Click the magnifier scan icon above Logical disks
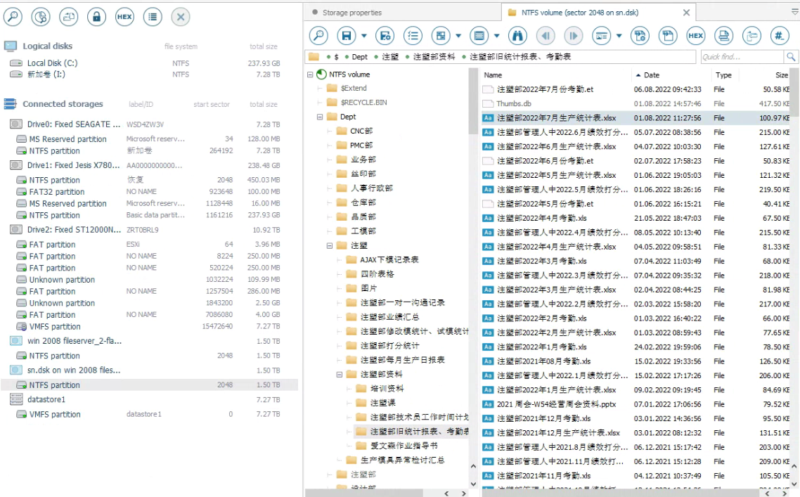This screenshot has height=497, width=800. click(x=13, y=17)
